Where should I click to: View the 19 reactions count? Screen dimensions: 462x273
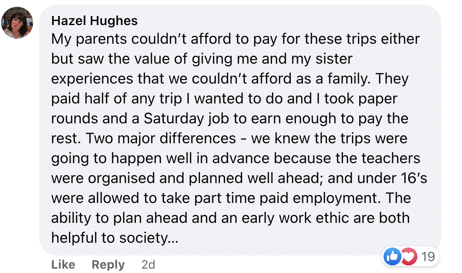point(428,257)
